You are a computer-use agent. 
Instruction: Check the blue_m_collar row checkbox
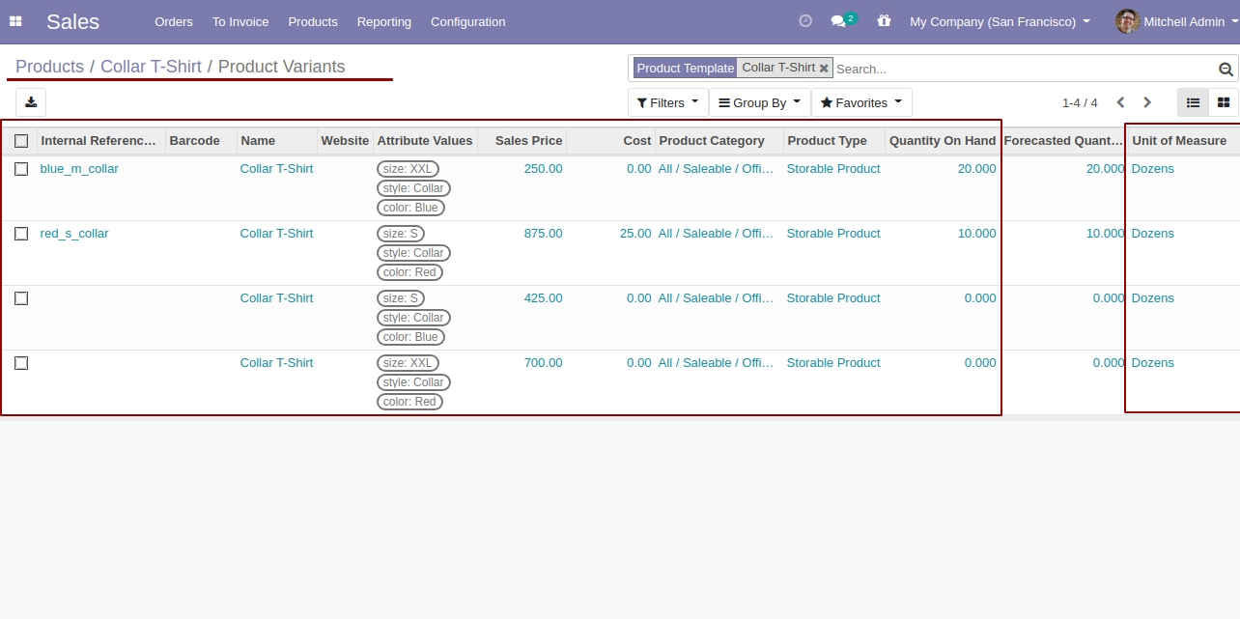coord(21,169)
